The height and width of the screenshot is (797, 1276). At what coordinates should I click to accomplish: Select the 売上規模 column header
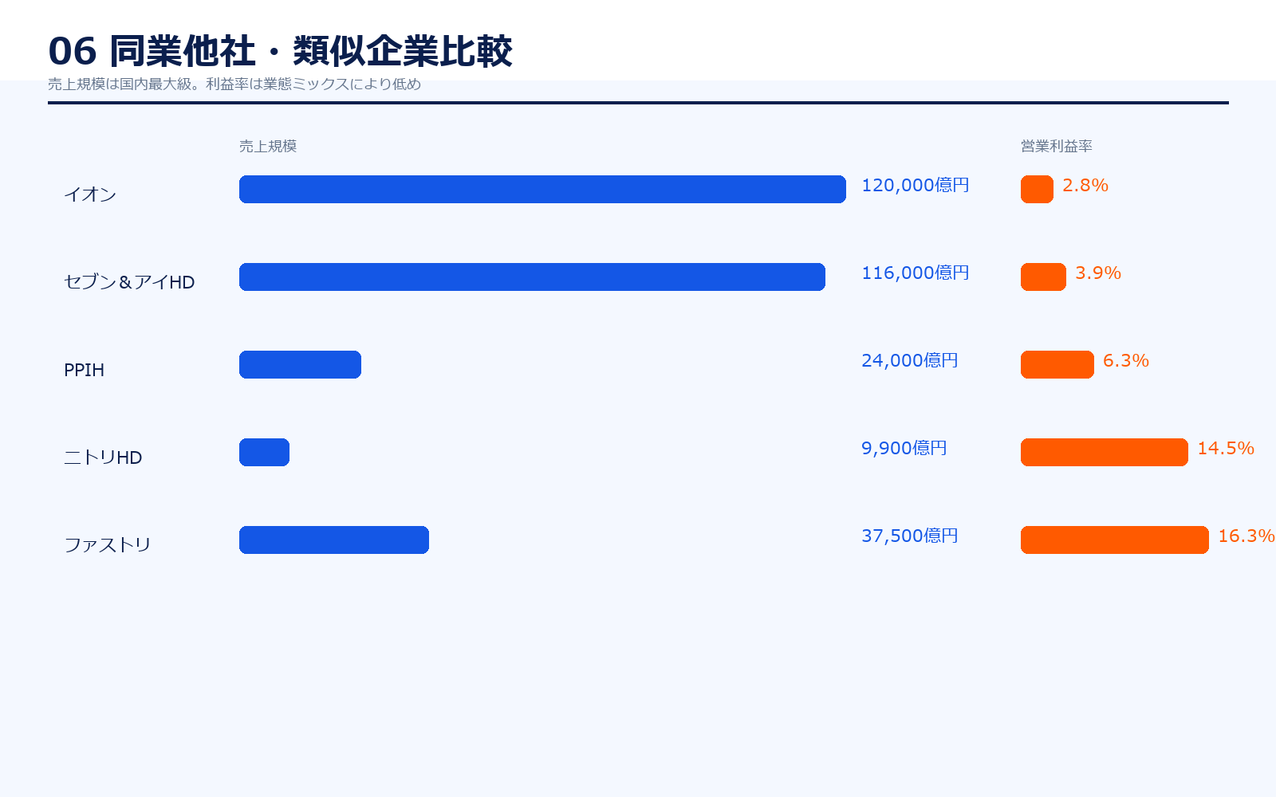coord(268,146)
